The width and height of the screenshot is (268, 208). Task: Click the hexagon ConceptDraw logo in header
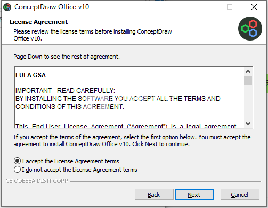[x=250, y=28]
